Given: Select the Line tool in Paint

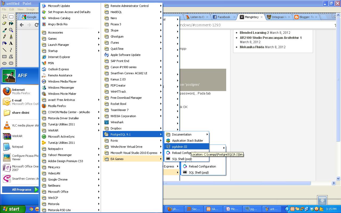Looking at the screenshot, I should 5,50.
